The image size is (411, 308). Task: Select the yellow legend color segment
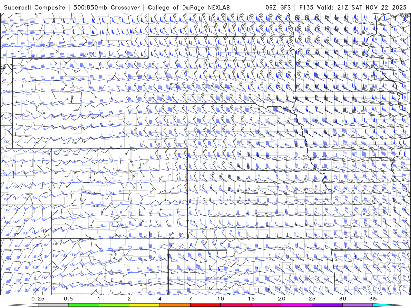pos(144,305)
